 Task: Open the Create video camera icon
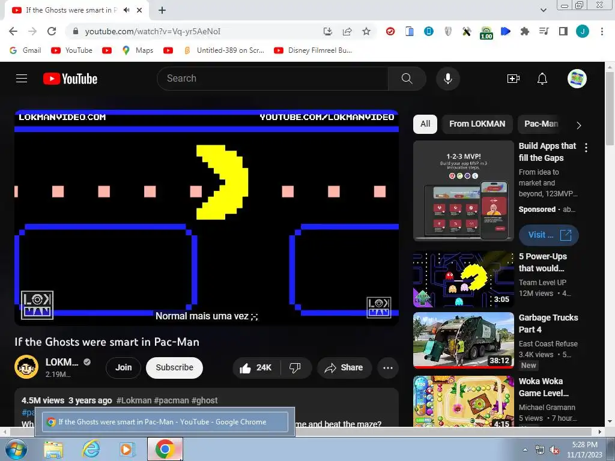(x=513, y=79)
